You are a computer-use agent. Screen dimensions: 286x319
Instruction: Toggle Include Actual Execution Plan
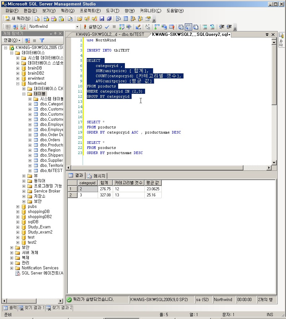157,27
